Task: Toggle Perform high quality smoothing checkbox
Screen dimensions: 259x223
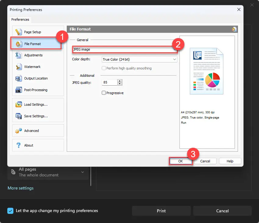Action: tap(104, 68)
